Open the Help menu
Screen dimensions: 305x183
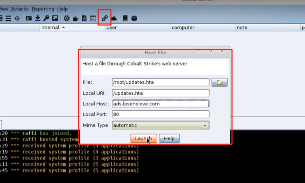coord(63,9)
